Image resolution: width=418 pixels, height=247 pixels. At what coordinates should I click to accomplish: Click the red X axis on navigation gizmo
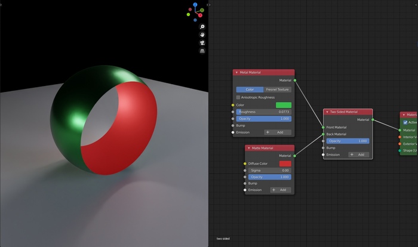(200, 15)
